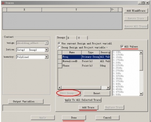Toggle the All Values checkbox
The image size is (151, 122).
click(x=122, y=47)
